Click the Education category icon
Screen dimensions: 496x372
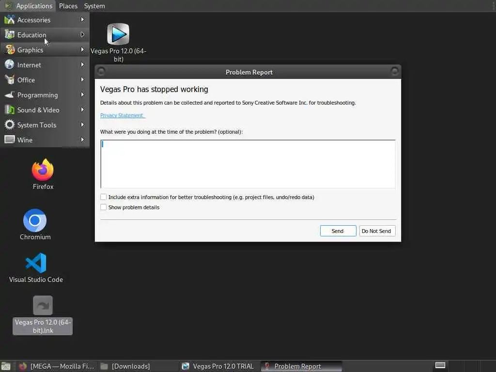10,34
